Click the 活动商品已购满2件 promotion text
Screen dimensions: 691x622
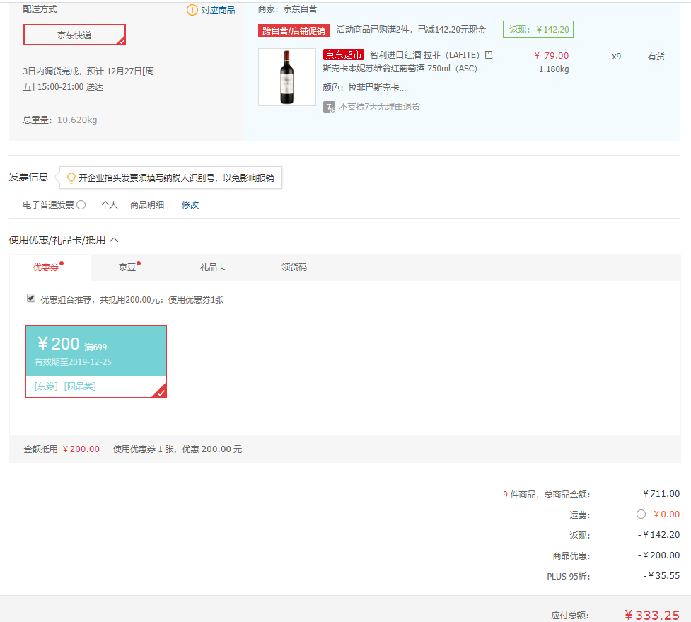pos(411,30)
